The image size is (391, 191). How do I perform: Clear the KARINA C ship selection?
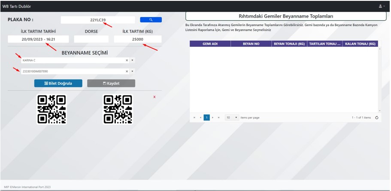127,60
